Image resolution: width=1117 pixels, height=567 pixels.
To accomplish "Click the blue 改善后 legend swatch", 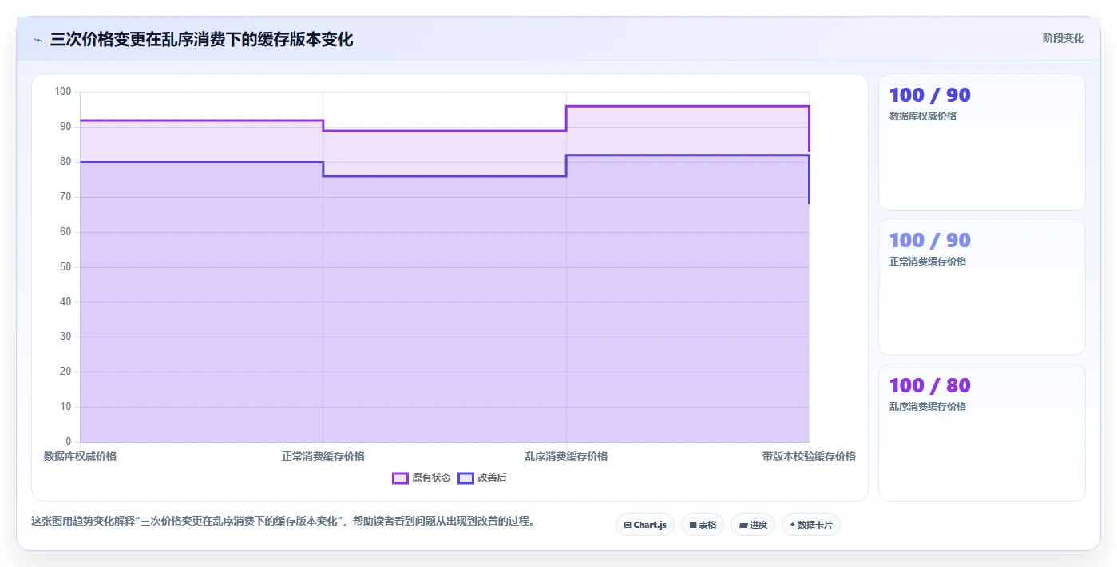I will pyautogui.click(x=466, y=478).
